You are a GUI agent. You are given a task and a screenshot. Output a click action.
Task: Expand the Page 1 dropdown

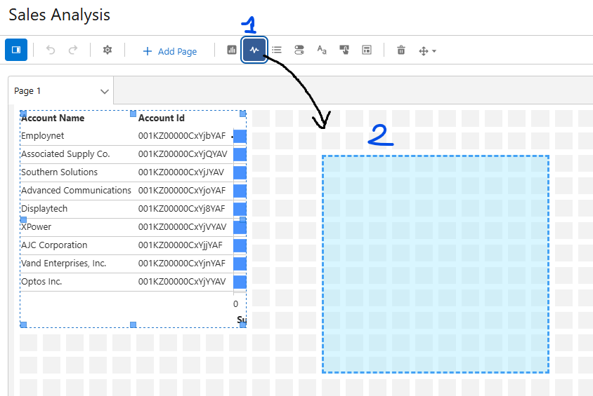pyautogui.click(x=105, y=91)
